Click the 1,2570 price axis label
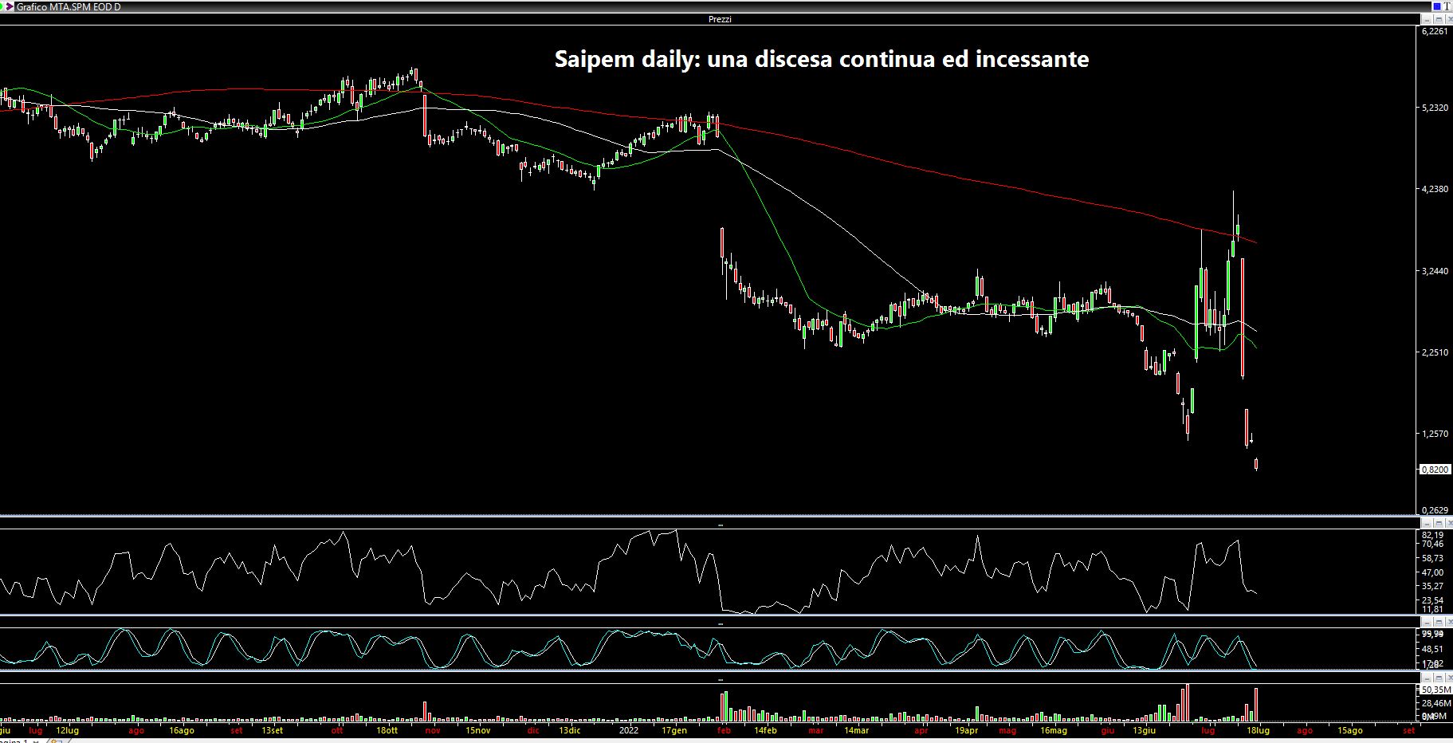This screenshot has height=743, width=1453. (1435, 434)
